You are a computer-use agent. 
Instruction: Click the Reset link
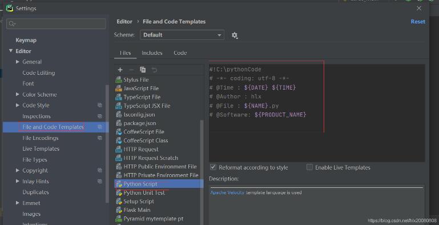[418, 22]
